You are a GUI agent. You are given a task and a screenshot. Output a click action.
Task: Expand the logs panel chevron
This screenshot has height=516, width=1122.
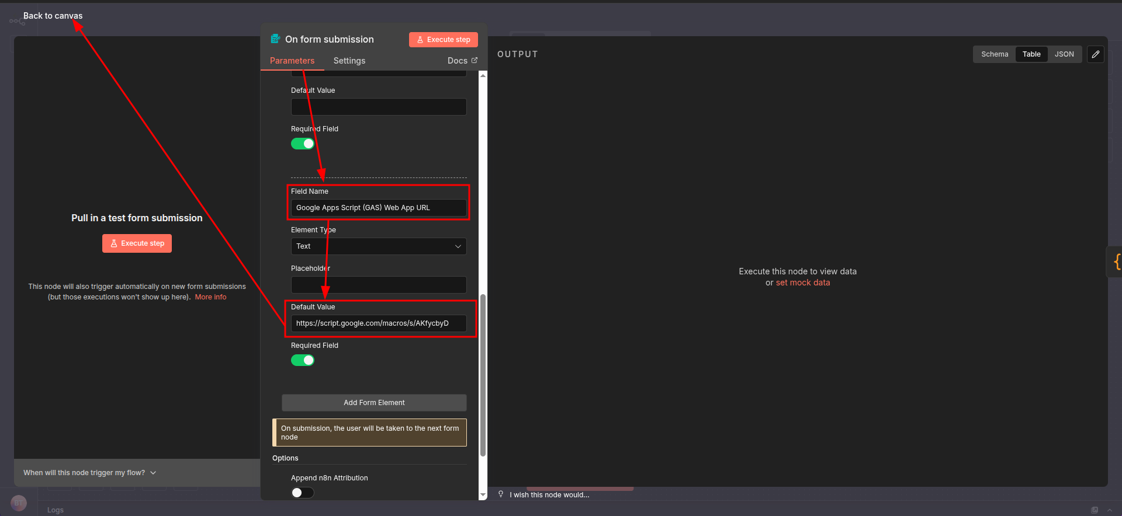tap(1110, 510)
